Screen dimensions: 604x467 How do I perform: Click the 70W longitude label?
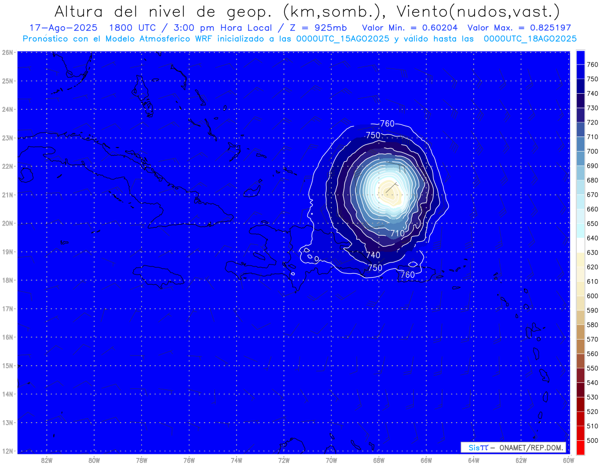click(x=331, y=460)
